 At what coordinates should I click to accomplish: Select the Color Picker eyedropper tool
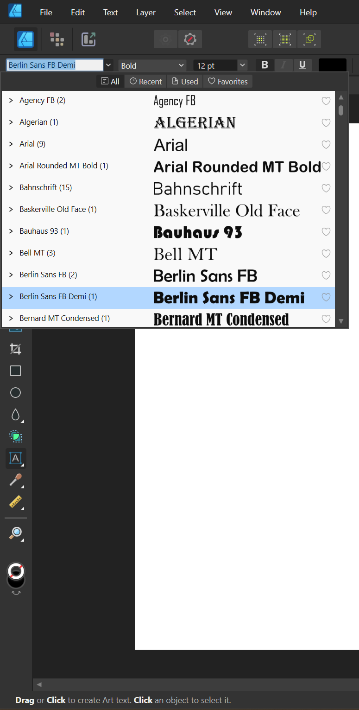point(16,480)
